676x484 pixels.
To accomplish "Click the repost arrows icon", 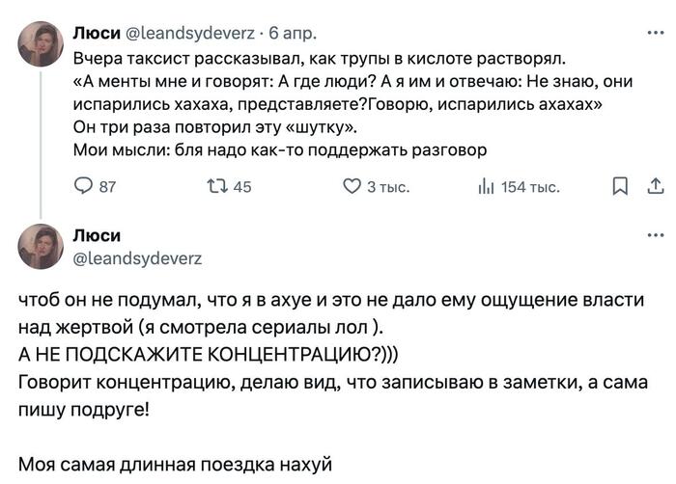I will pyautogui.click(x=214, y=187).
